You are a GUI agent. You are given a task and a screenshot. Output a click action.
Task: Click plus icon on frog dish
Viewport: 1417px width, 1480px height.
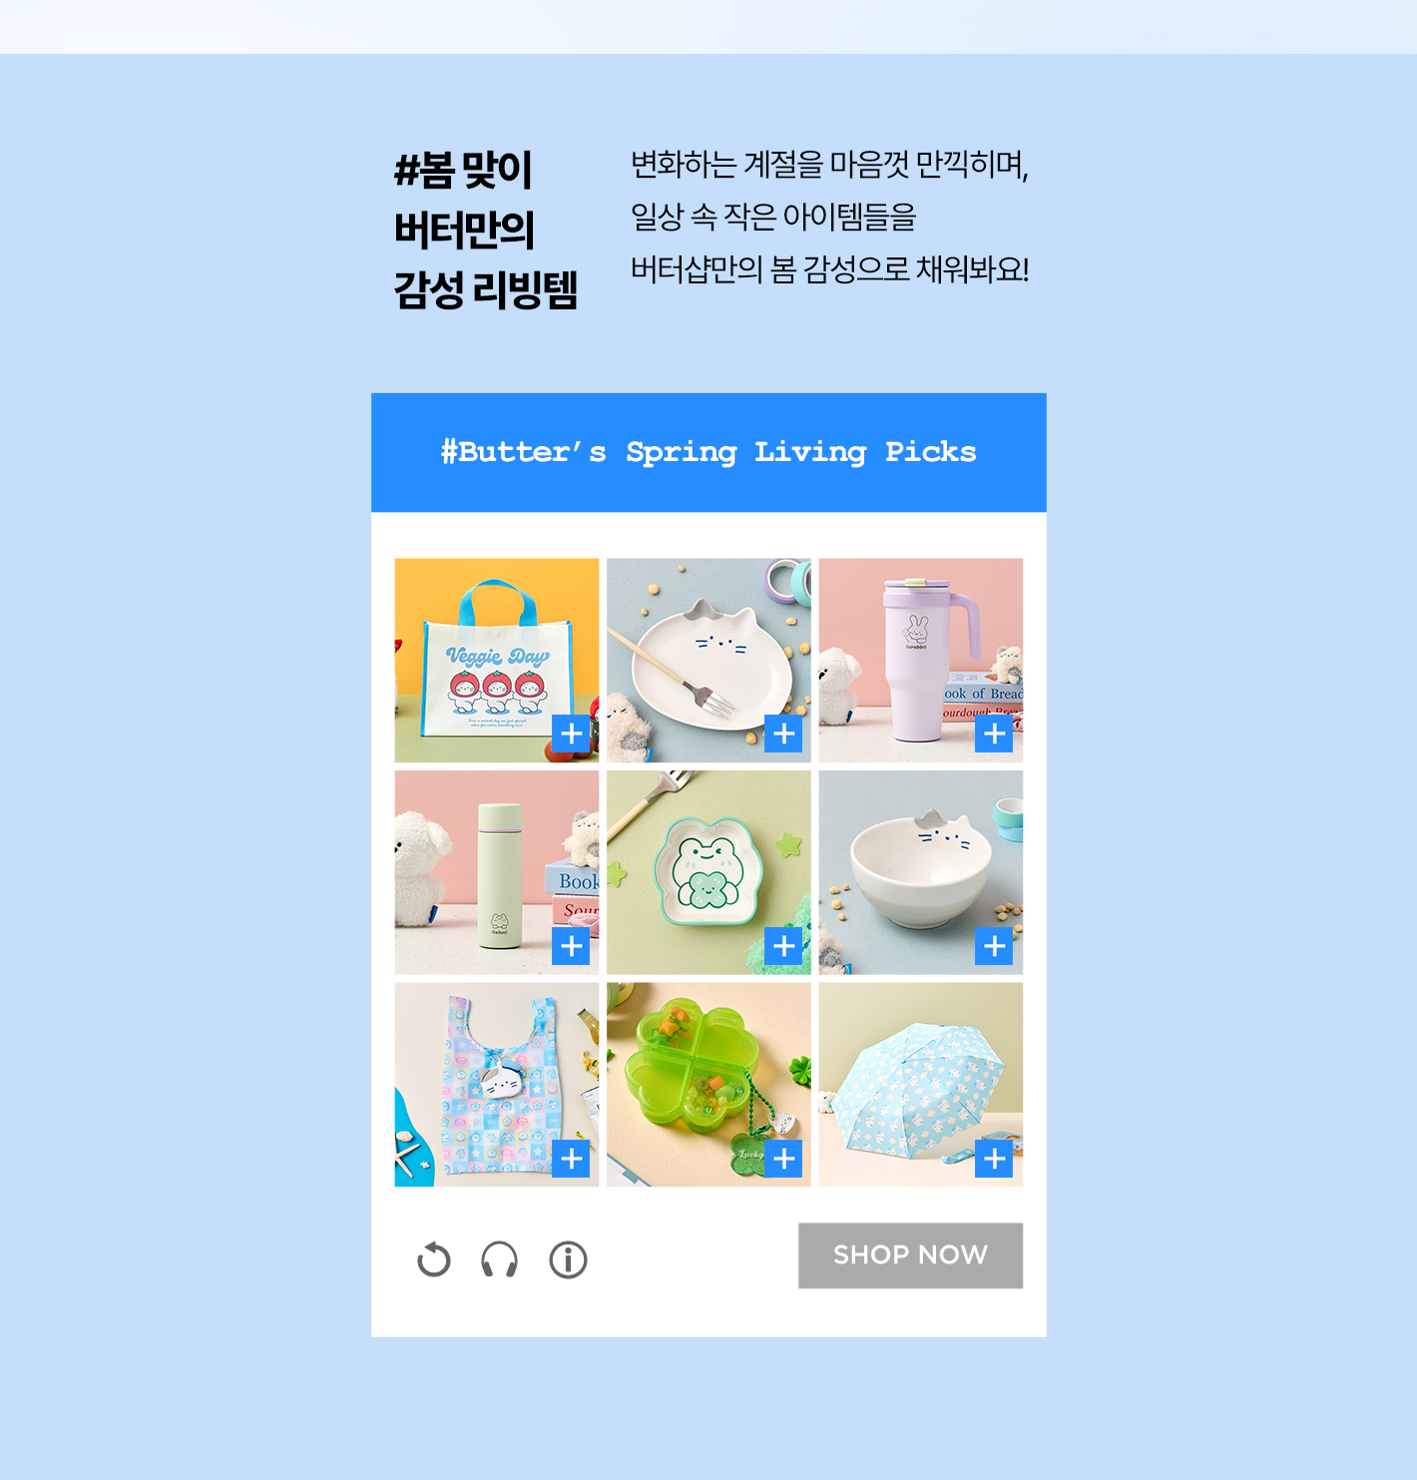[x=783, y=946]
